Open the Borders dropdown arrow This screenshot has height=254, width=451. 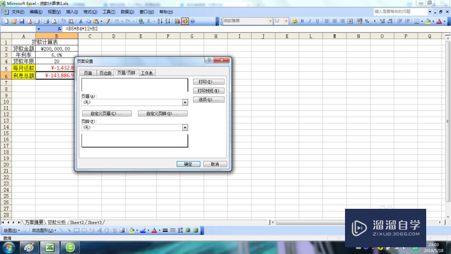pos(422,21)
